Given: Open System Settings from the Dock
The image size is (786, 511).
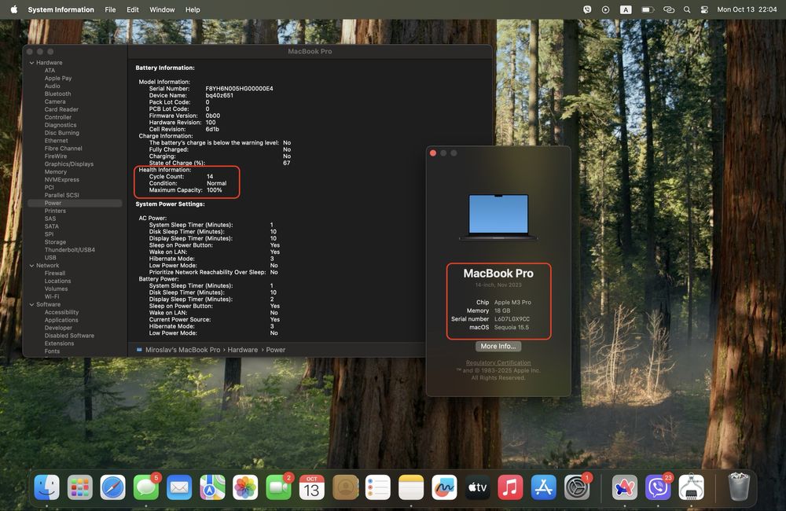Looking at the screenshot, I should click(576, 487).
